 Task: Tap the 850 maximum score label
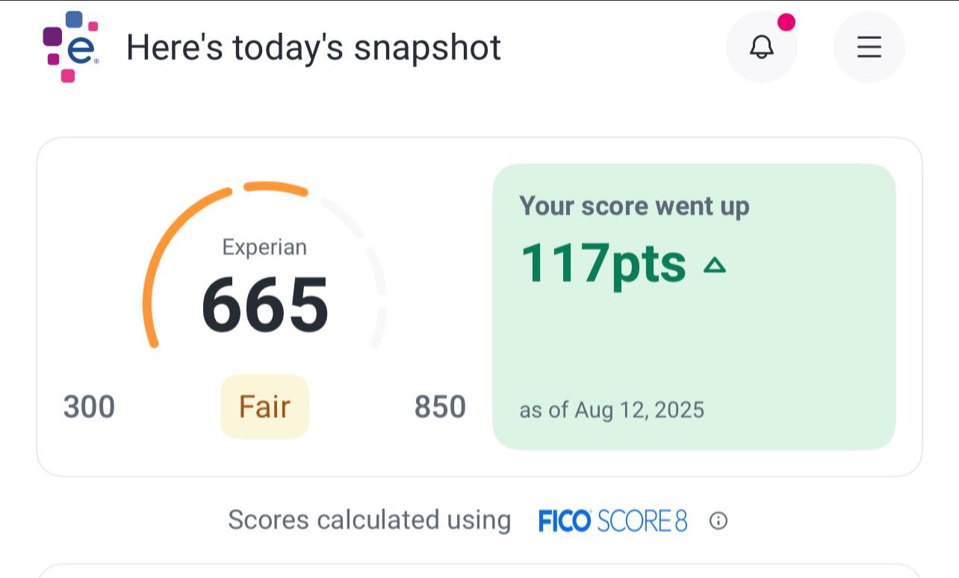[x=440, y=407]
